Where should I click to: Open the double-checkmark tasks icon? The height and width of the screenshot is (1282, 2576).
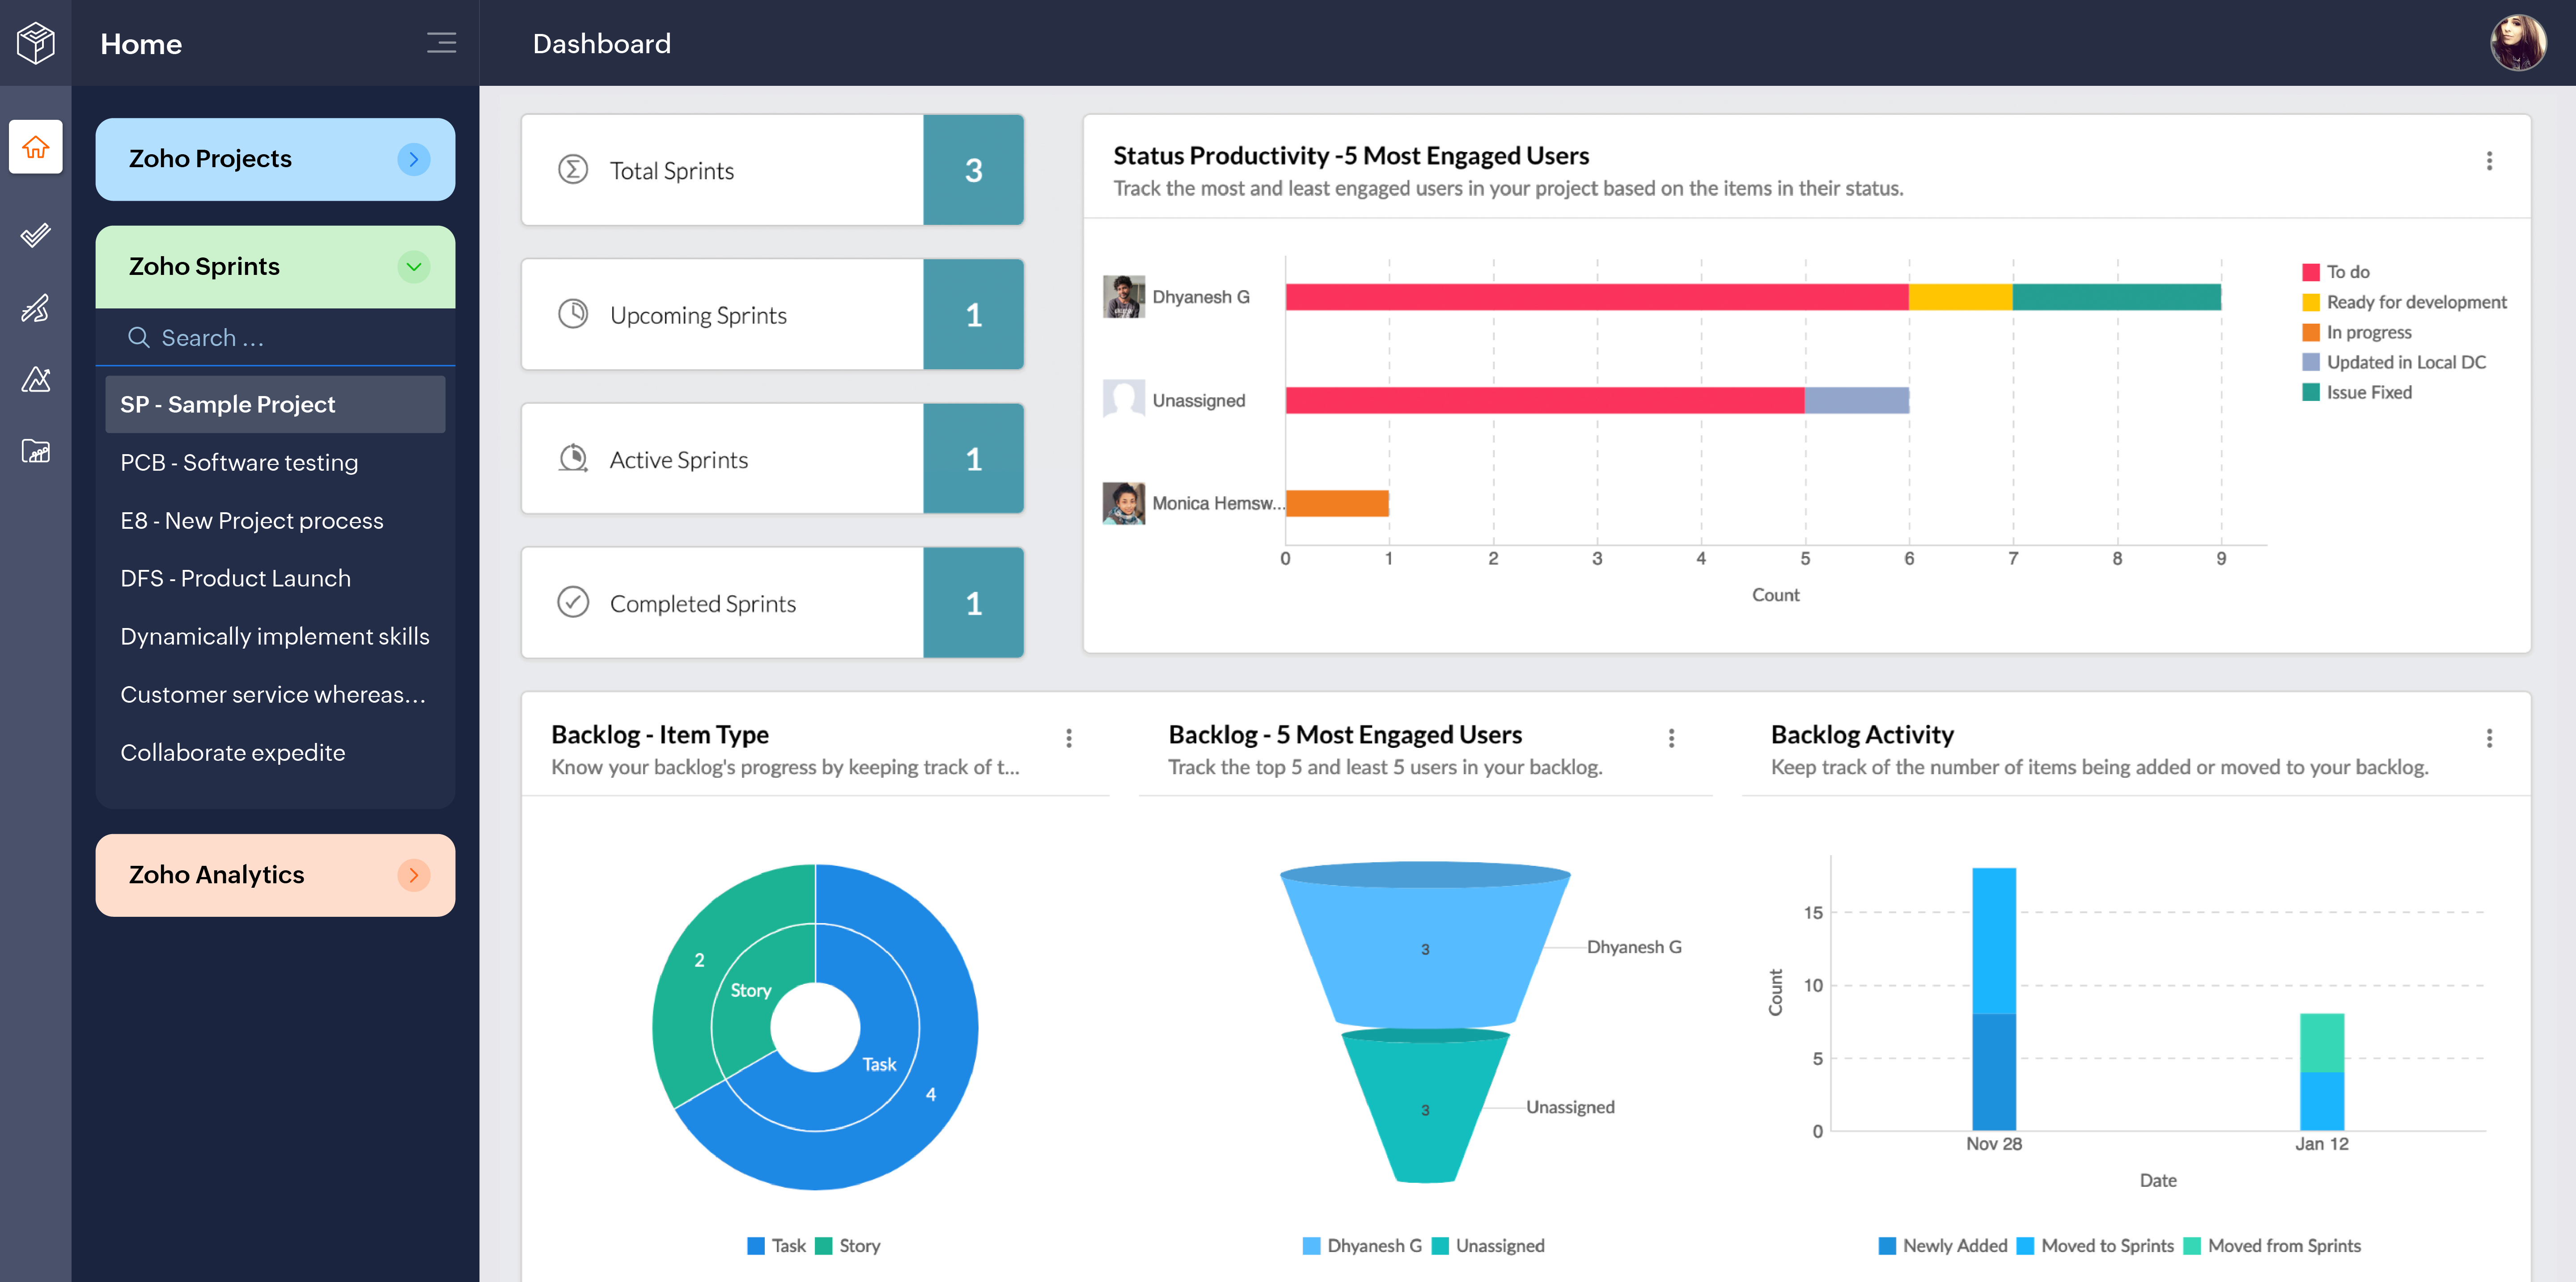coord(36,235)
